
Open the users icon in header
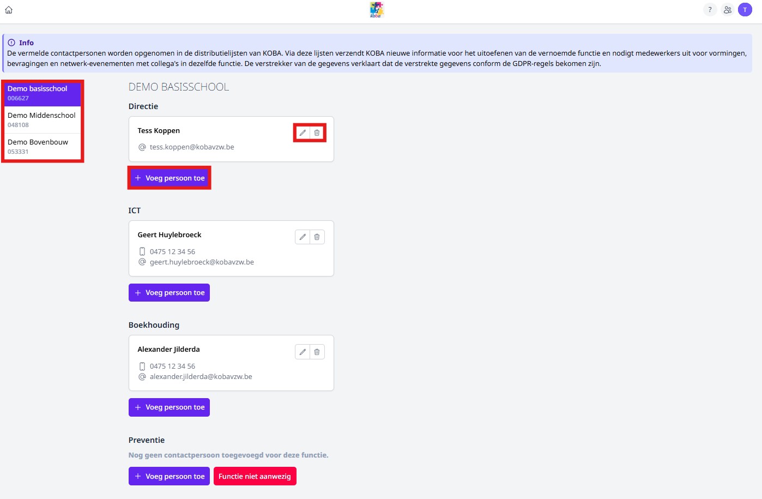click(x=727, y=10)
